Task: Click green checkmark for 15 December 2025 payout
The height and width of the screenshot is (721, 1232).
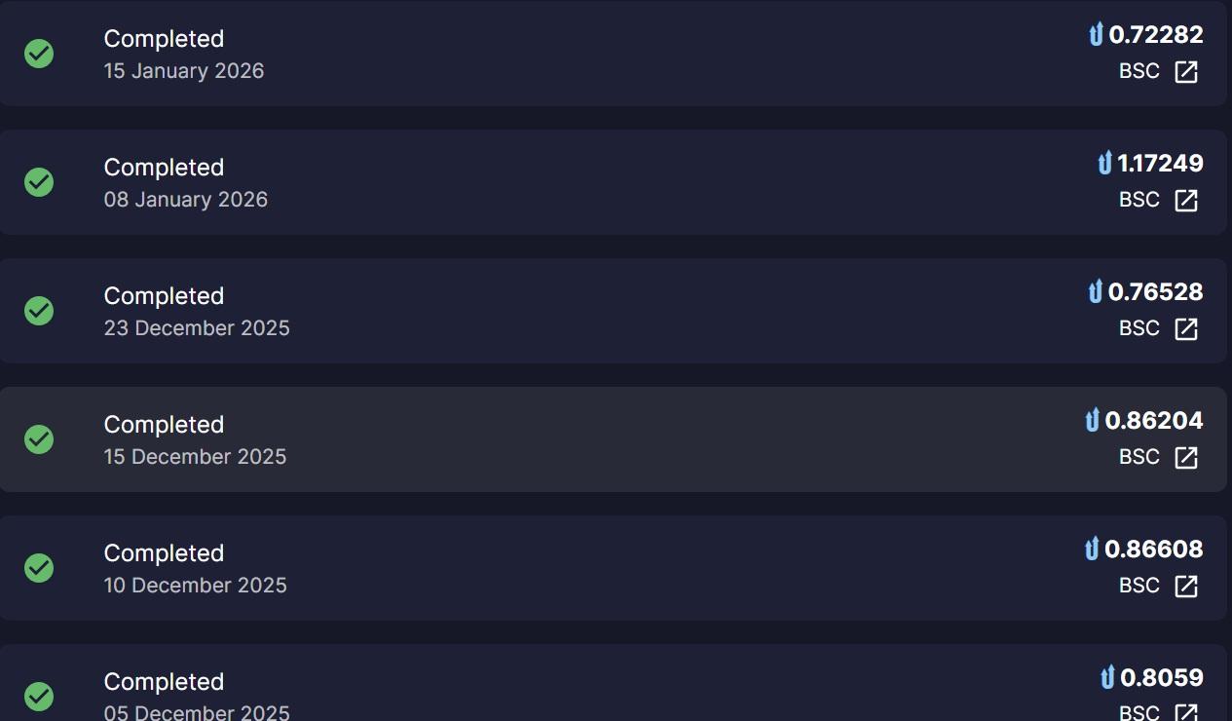Action: (39, 439)
